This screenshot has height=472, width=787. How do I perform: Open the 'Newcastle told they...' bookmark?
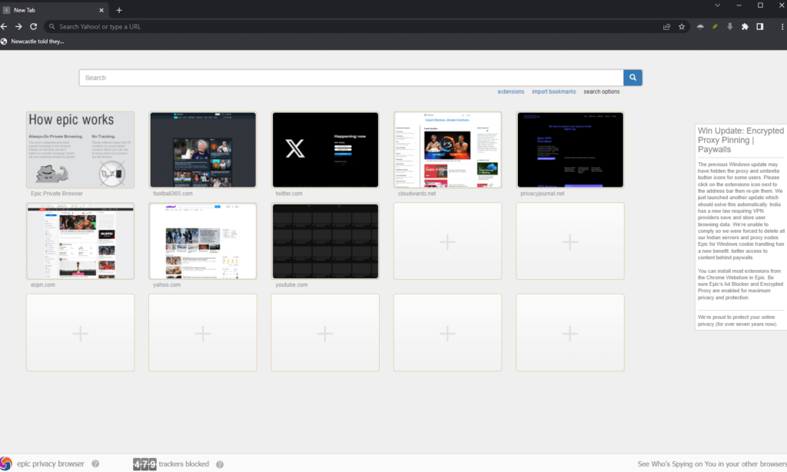coord(32,42)
